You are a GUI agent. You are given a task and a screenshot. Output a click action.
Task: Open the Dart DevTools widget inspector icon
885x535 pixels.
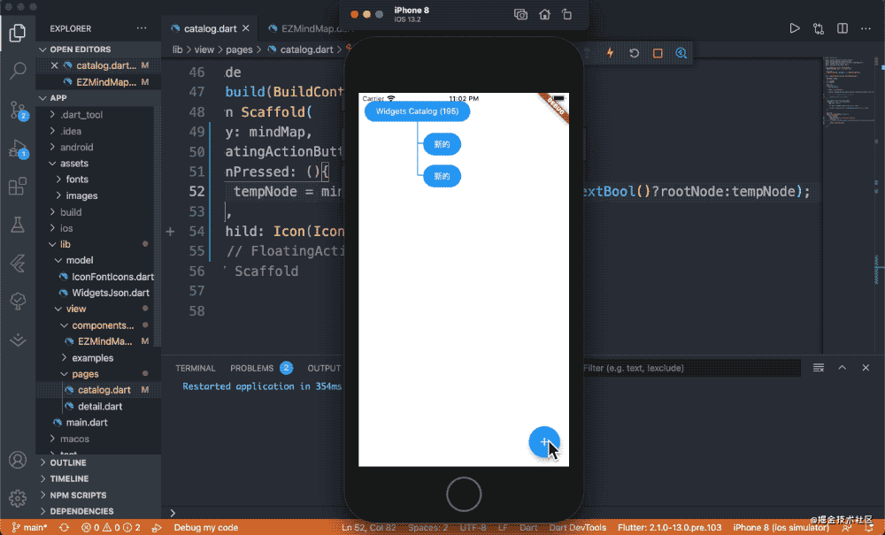click(x=681, y=53)
